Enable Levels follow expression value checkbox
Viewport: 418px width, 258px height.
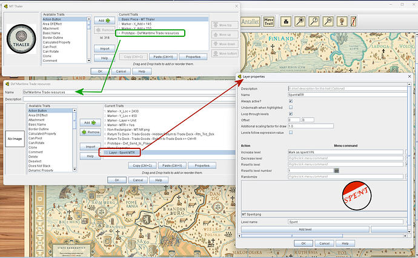(x=291, y=131)
